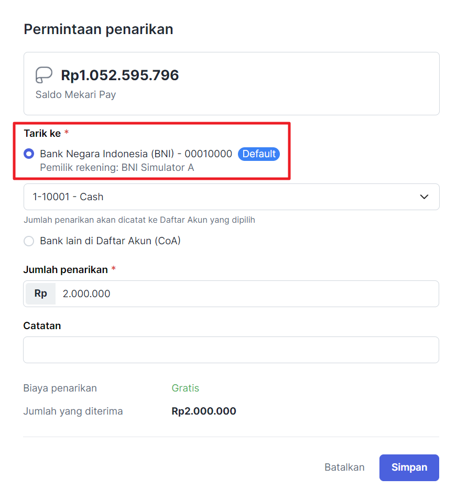Open the 1-10001 - Cash account dropdown

click(231, 197)
